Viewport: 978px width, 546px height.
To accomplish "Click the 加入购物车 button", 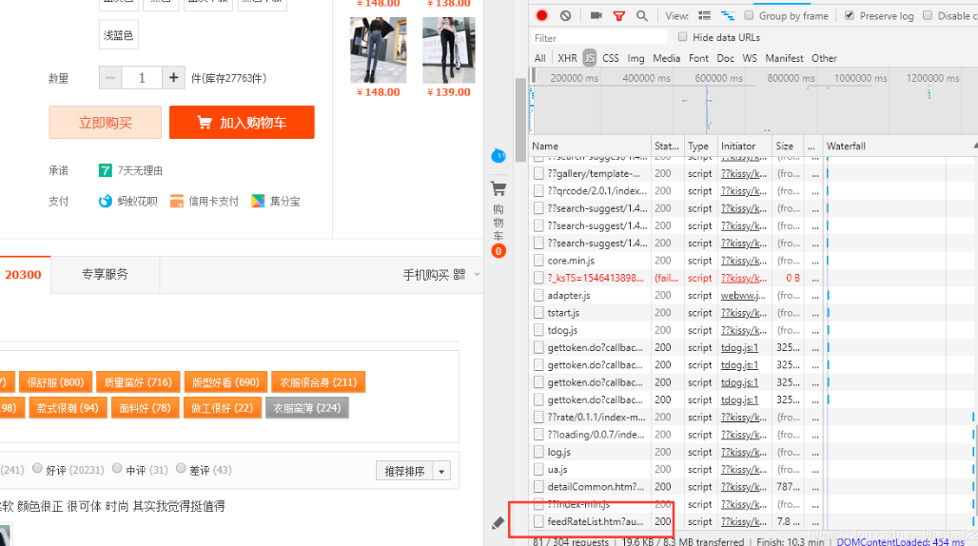I will (x=242, y=123).
